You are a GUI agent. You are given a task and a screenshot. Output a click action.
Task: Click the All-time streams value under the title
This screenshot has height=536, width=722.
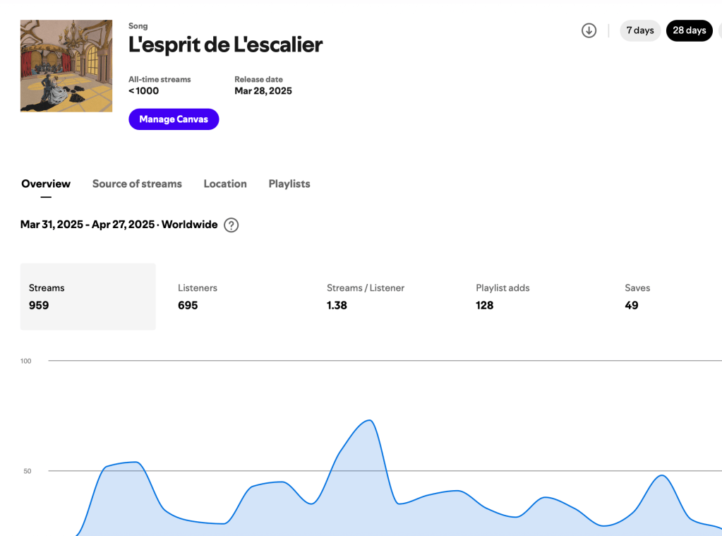143,91
